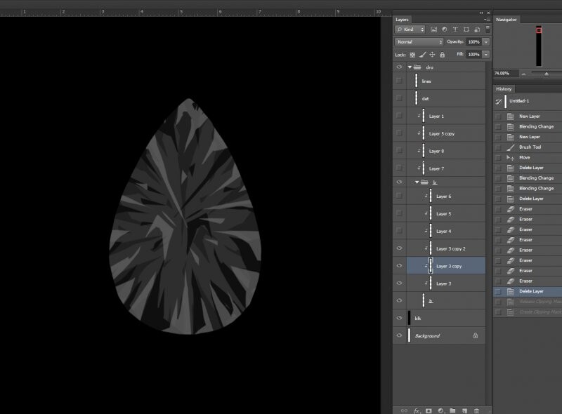562x414 pixels.
Task: Click the delete layer trash icon
Action: 476,410
